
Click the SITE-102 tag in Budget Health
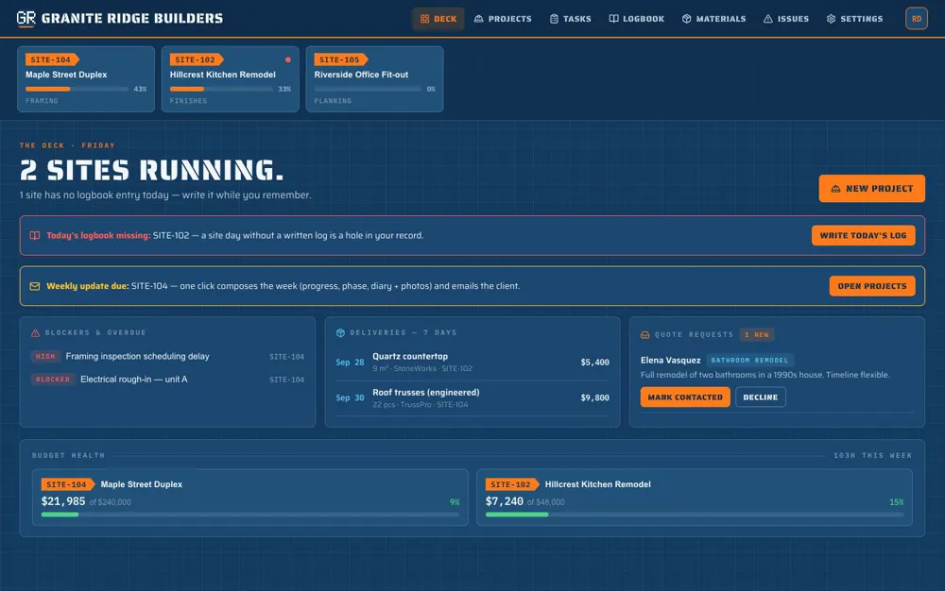pos(511,484)
